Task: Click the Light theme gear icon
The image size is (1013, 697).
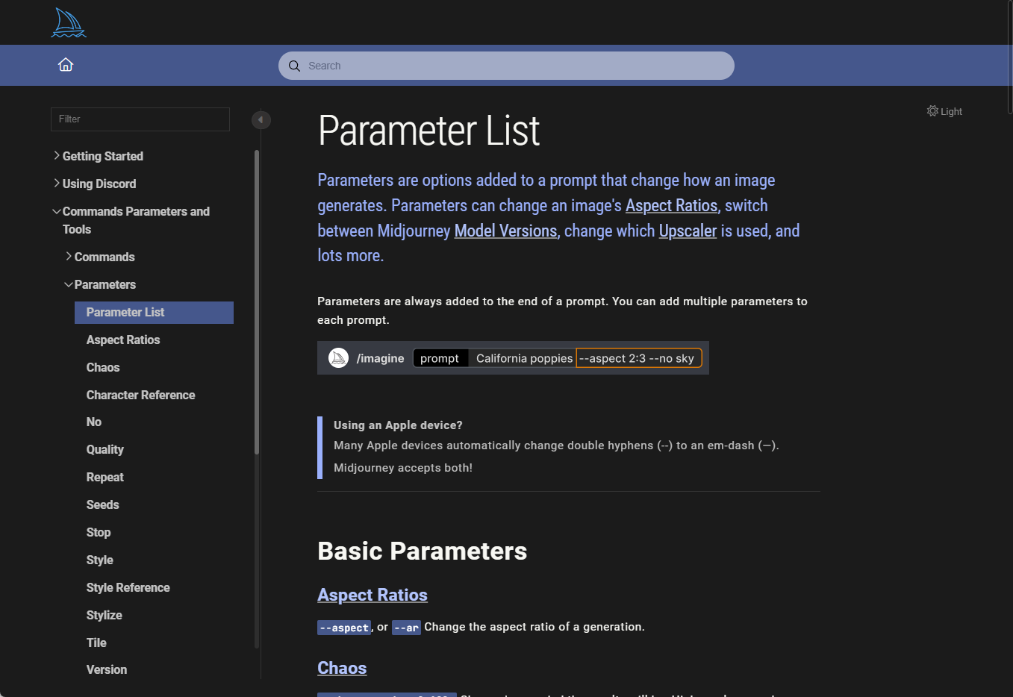Action: pyautogui.click(x=932, y=110)
